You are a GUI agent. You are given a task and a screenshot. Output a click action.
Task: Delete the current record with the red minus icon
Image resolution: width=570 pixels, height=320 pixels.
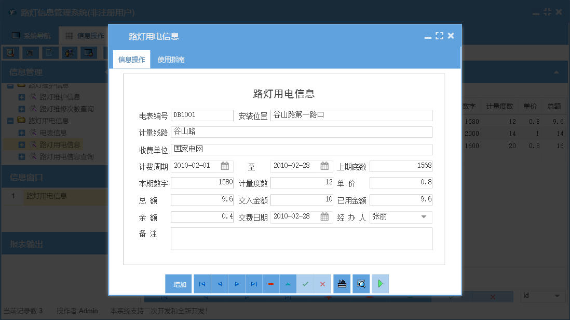pyautogui.click(x=270, y=284)
